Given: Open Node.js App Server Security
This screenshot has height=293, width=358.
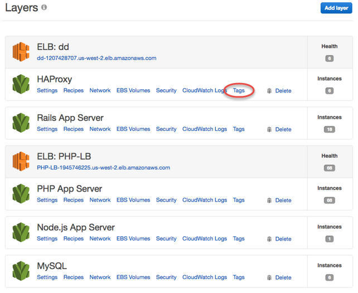Looking at the screenshot, I should (166, 239).
